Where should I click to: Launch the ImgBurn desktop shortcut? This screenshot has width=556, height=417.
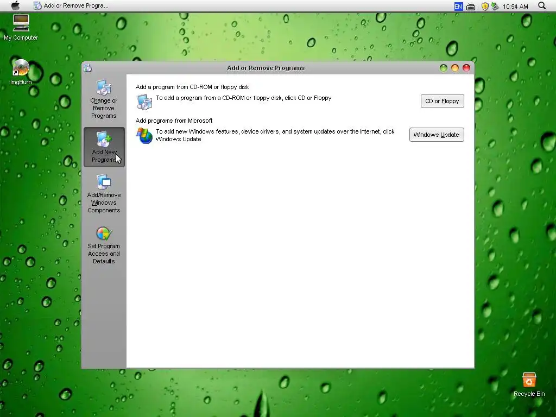click(x=21, y=72)
